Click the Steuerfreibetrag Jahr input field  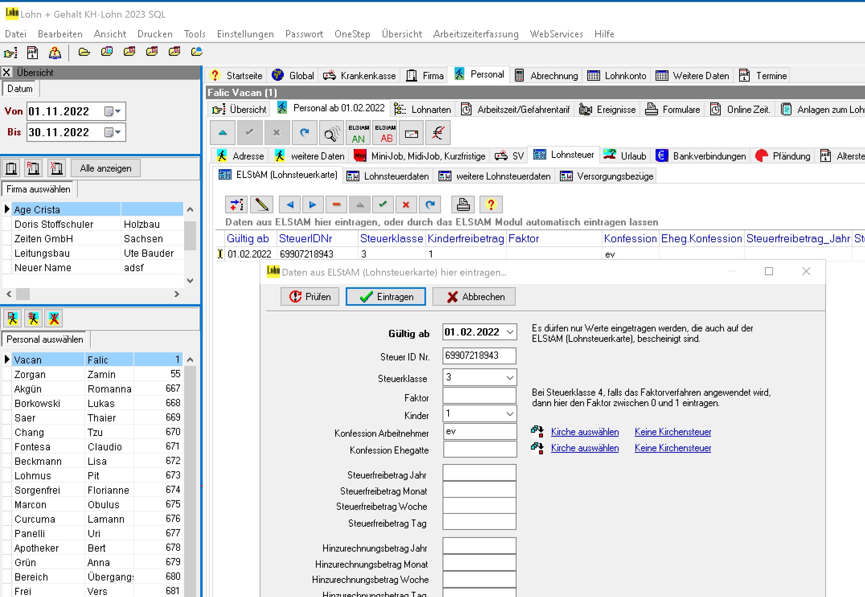coord(480,473)
